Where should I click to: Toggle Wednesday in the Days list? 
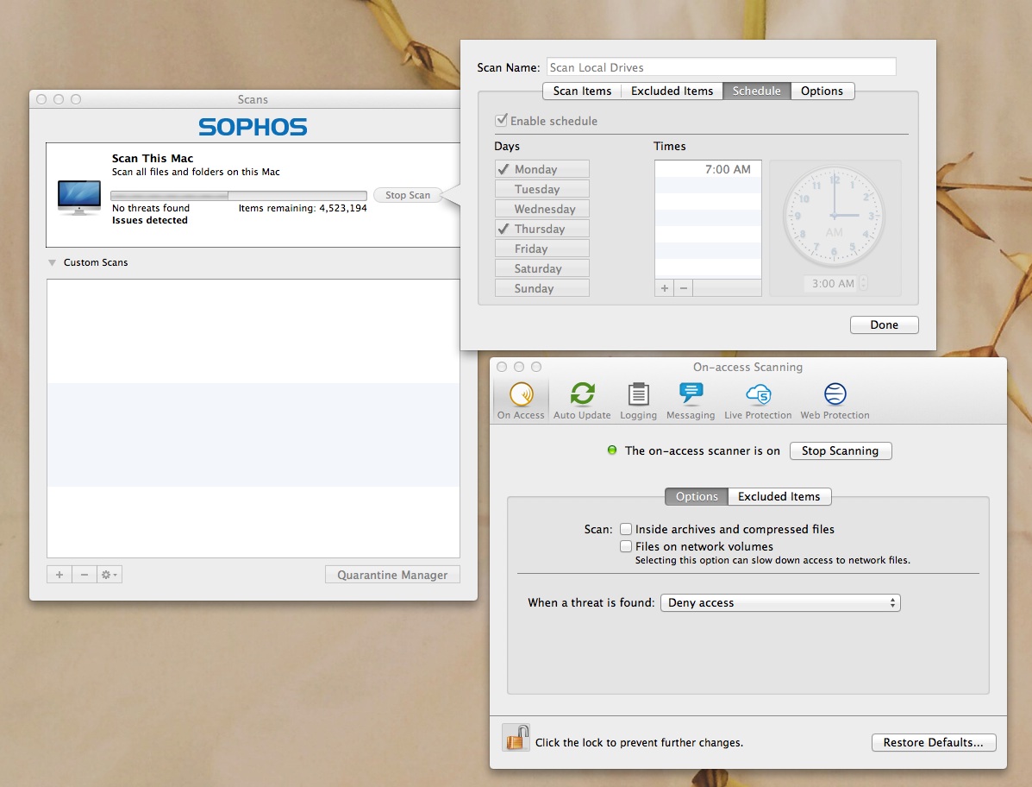pyautogui.click(x=541, y=209)
